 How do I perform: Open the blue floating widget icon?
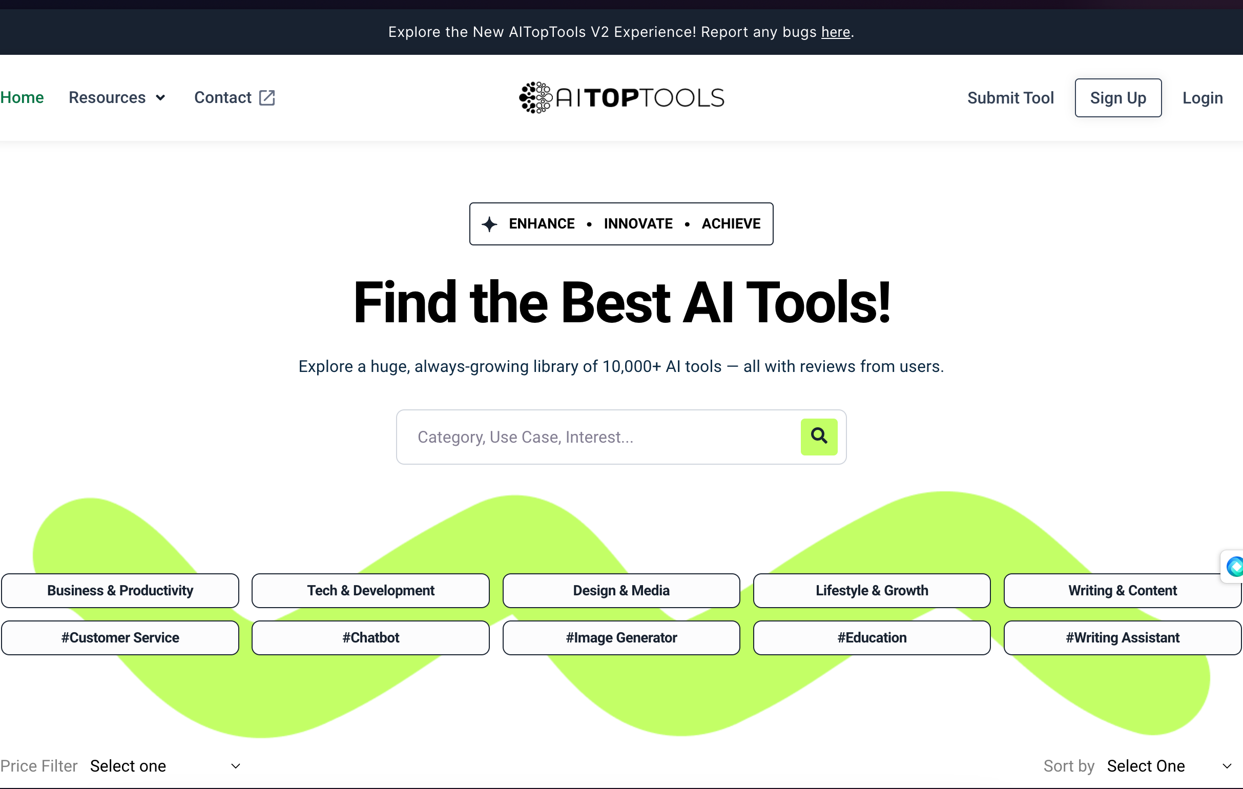(x=1234, y=566)
